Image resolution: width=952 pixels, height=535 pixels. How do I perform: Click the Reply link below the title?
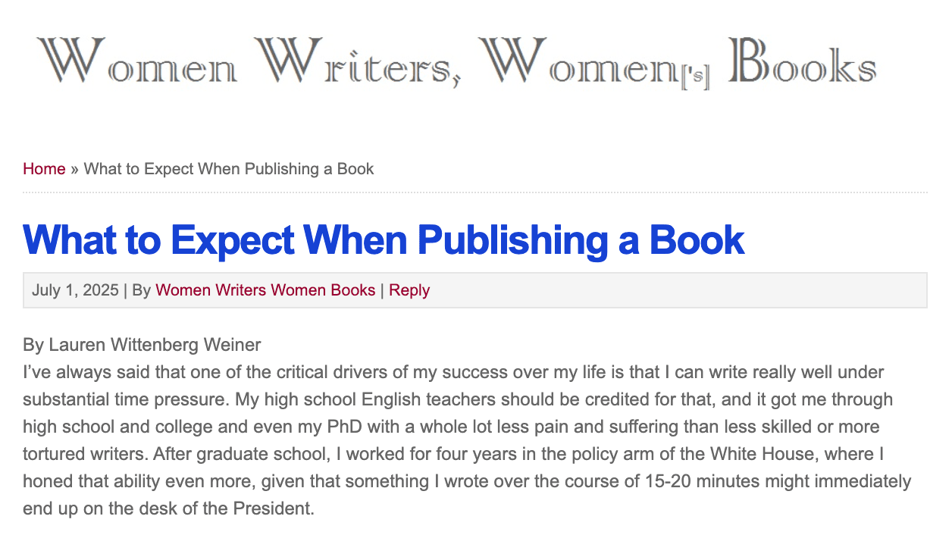pyautogui.click(x=409, y=290)
